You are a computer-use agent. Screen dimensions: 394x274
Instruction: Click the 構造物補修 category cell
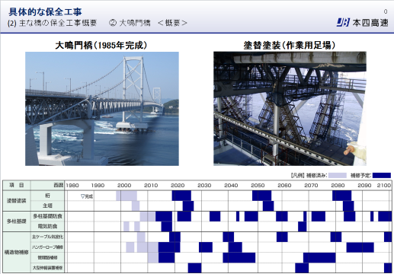click(17, 253)
